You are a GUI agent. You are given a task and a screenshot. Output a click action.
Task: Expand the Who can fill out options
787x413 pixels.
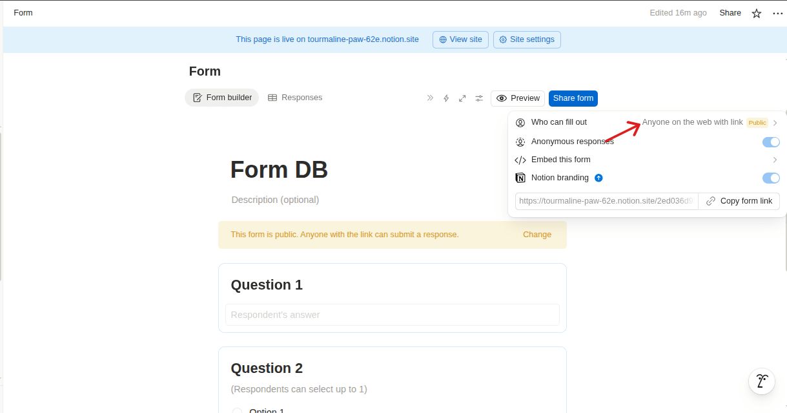(x=775, y=123)
